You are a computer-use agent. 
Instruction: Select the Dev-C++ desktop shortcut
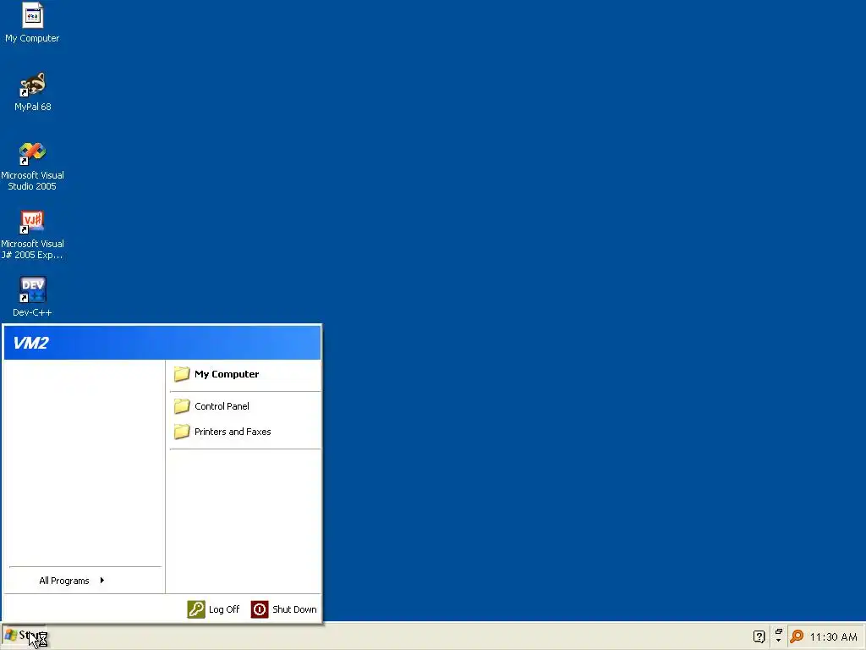click(x=32, y=297)
